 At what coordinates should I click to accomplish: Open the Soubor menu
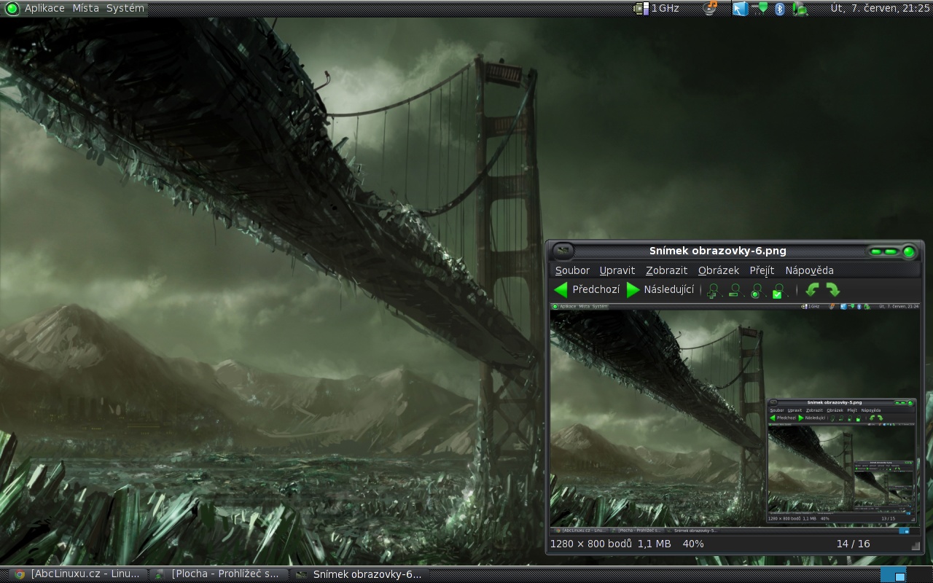pos(572,270)
